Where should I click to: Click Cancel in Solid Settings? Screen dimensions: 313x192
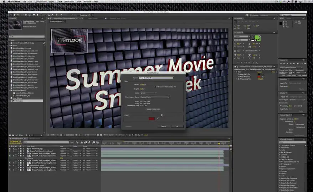[163, 127]
